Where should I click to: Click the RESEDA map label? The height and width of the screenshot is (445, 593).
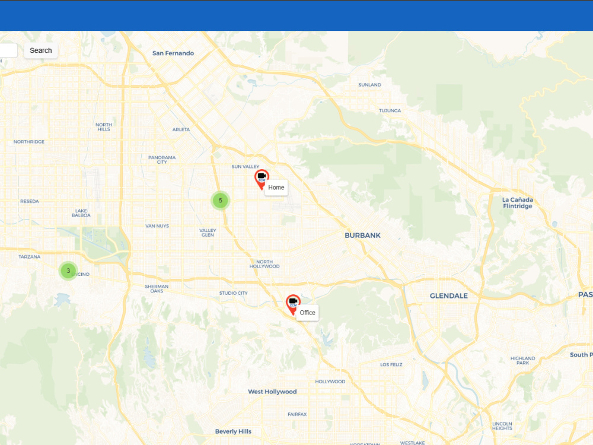(30, 201)
